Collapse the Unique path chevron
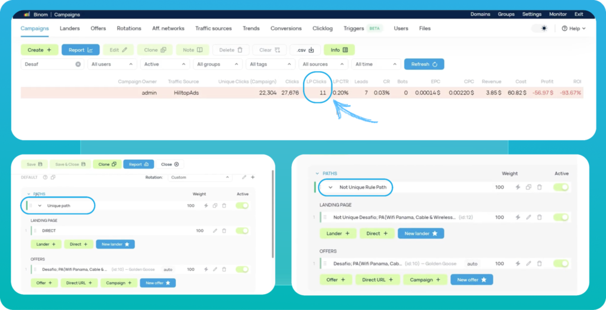 click(x=40, y=206)
